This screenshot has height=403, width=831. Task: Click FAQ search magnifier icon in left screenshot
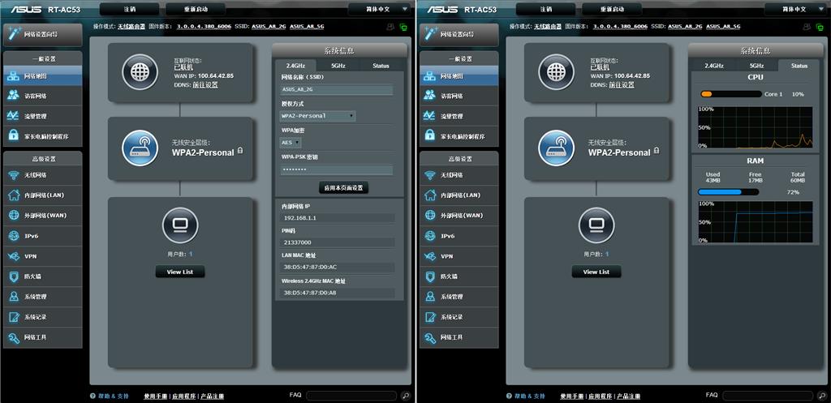pyautogui.click(x=406, y=395)
